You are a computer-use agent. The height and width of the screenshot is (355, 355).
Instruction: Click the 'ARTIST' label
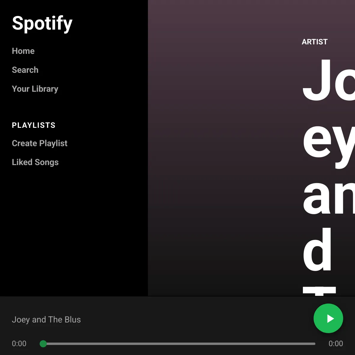(314, 42)
